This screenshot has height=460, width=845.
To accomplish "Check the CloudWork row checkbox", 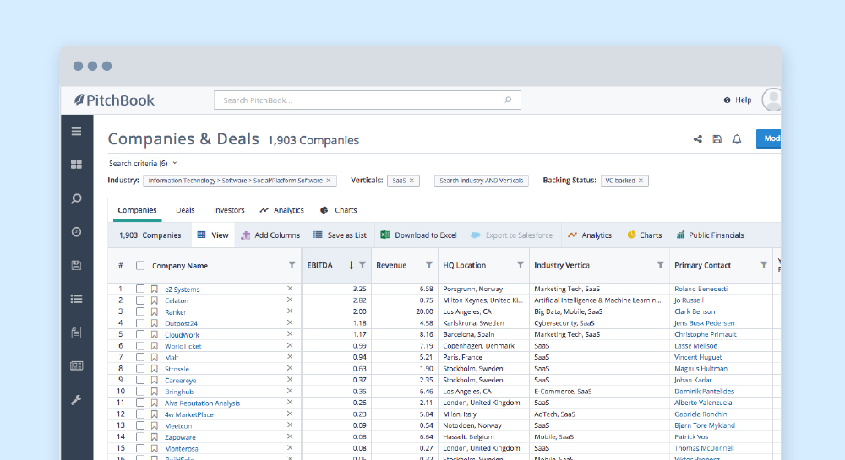I will (140, 334).
